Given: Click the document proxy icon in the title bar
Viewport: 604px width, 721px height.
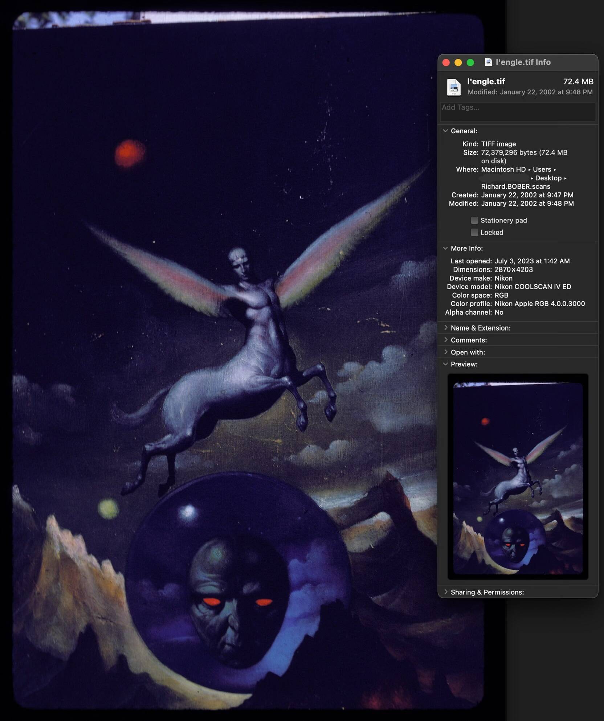Looking at the screenshot, I should [489, 62].
